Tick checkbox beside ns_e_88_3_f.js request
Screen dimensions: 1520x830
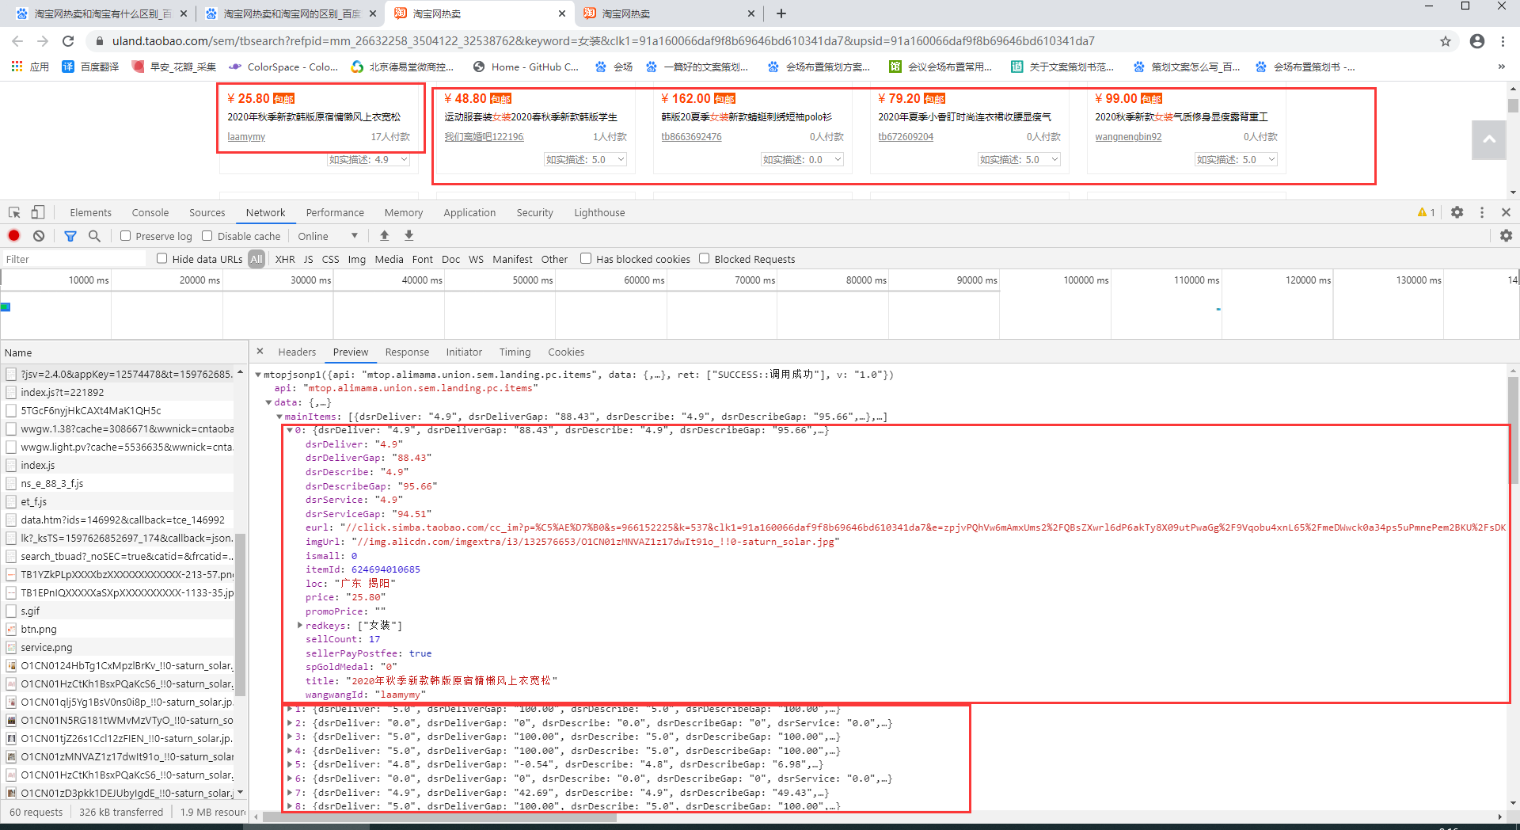click(11, 483)
